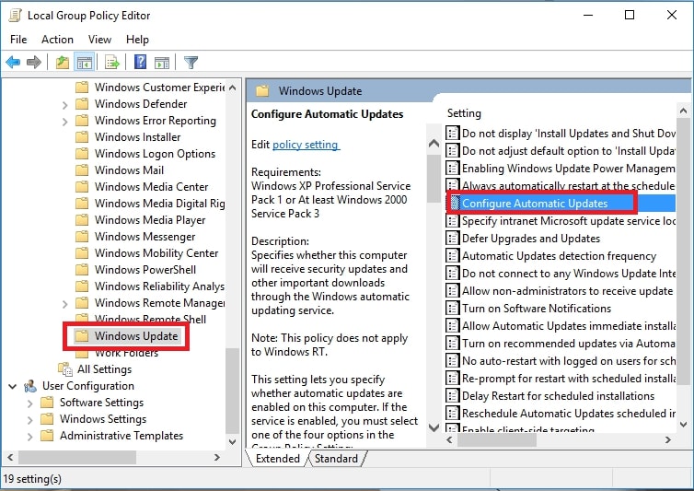This screenshot has width=694, height=491.
Task: Click the Windows Media Player folder icon
Action: pyautogui.click(x=82, y=220)
